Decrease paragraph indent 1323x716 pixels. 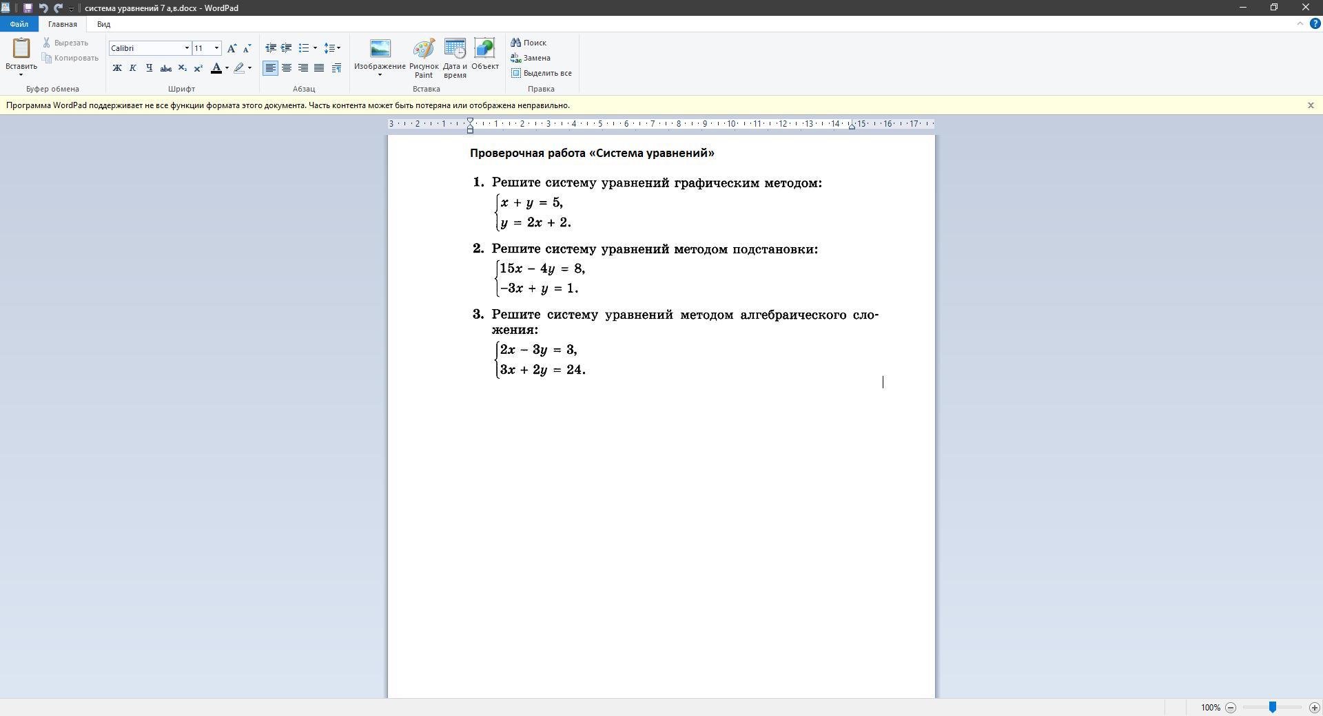(x=271, y=48)
